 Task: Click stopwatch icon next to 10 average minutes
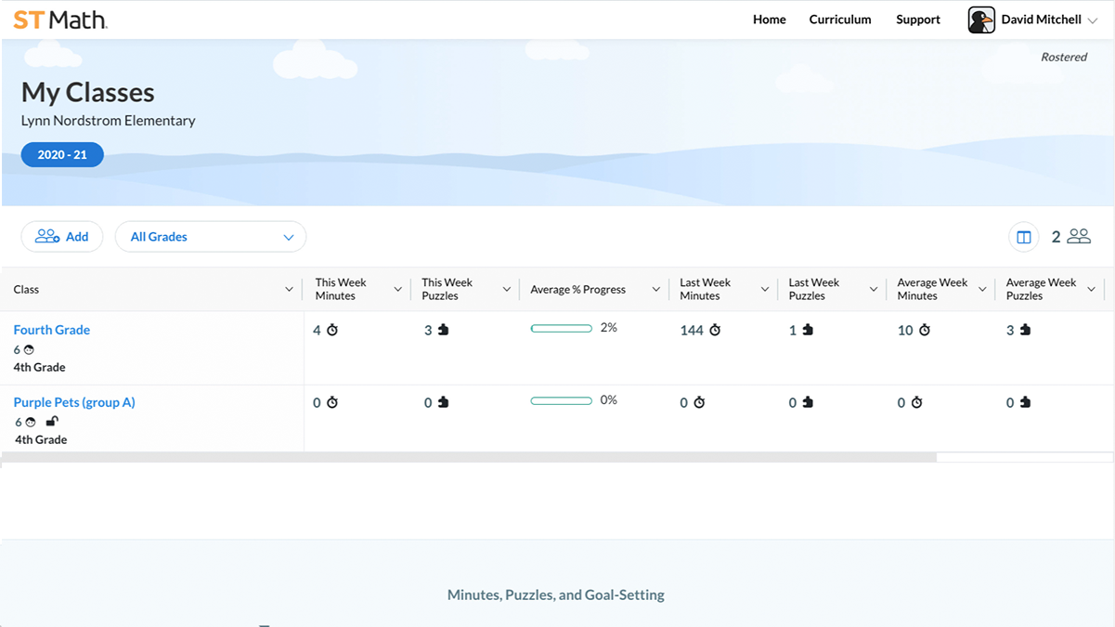[x=925, y=330]
